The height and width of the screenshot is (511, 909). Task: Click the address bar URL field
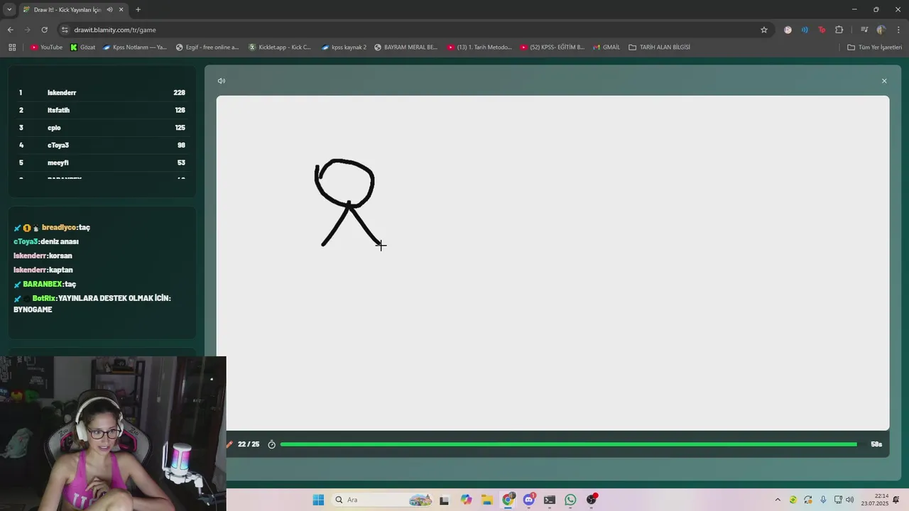(x=412, y=30)
